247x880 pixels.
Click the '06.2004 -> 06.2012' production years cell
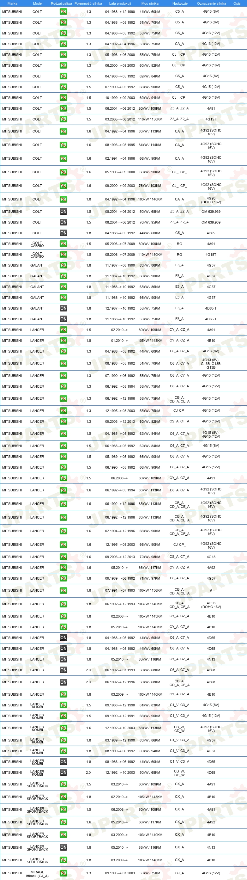tap(120, 109)
